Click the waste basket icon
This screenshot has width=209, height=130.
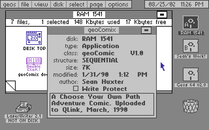[191, 107]
